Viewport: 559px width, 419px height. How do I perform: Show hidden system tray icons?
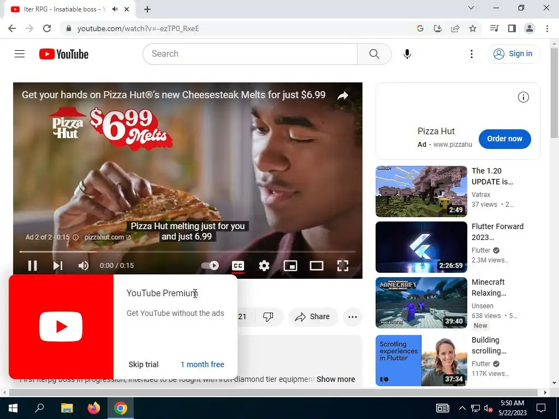coord(462,408)
